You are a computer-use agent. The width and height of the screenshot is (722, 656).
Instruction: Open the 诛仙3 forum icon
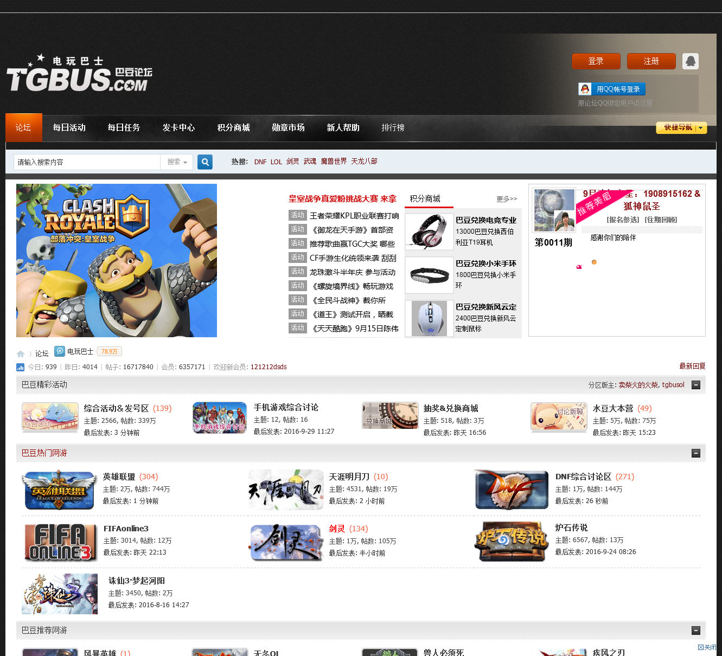click(60, 594)
